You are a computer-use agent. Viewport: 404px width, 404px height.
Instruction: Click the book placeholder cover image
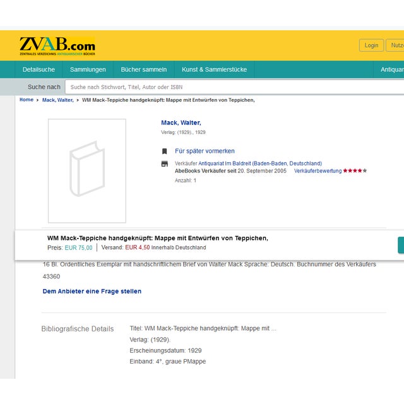[87, 170]
